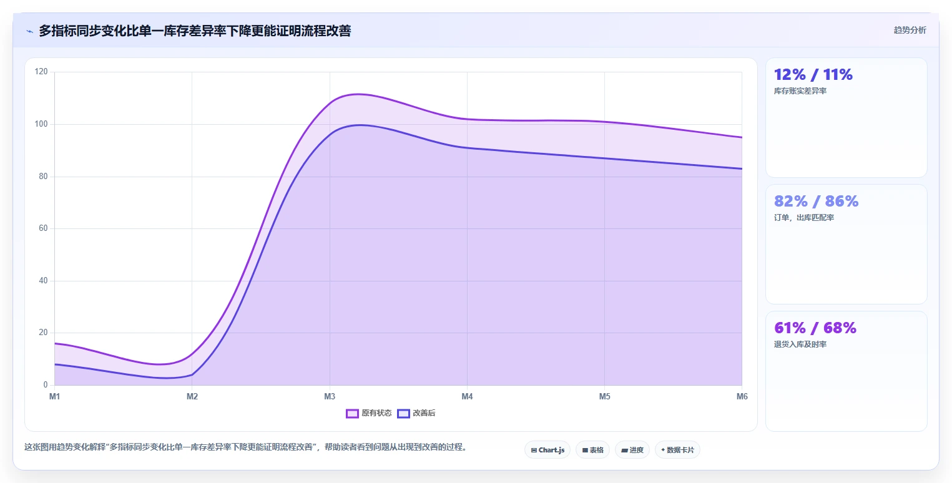This screenshot has height=483, width=952.
Task: Toggle the 原有状态 legend swatch
Action: 352,413
